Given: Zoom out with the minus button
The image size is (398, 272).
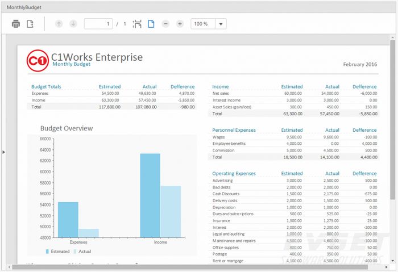Looking at the screenshot, I should 165,24.
